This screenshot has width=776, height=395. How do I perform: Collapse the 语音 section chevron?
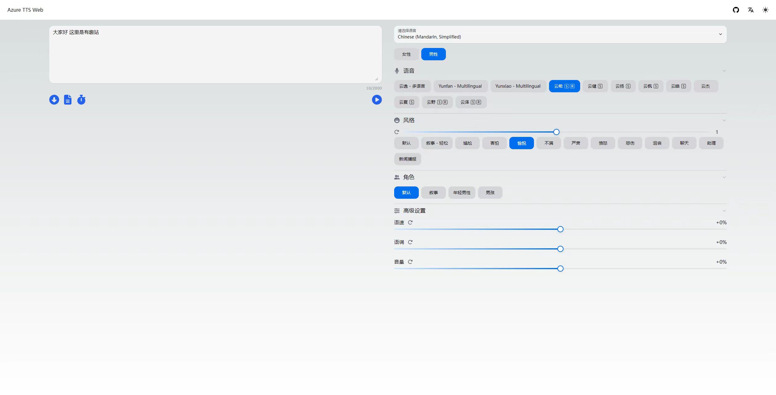coord(724,71)
